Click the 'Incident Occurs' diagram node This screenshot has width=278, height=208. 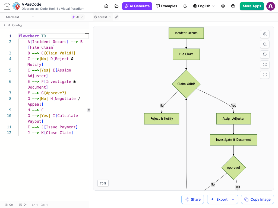coord(186,33)
